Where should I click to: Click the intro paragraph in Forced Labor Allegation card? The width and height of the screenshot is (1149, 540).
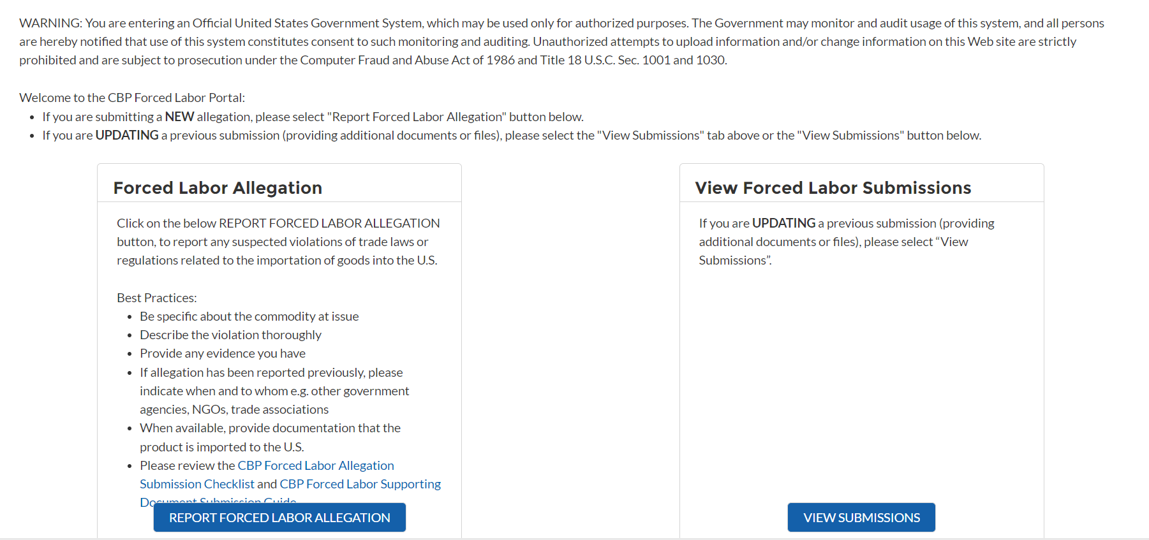point(278,242)
